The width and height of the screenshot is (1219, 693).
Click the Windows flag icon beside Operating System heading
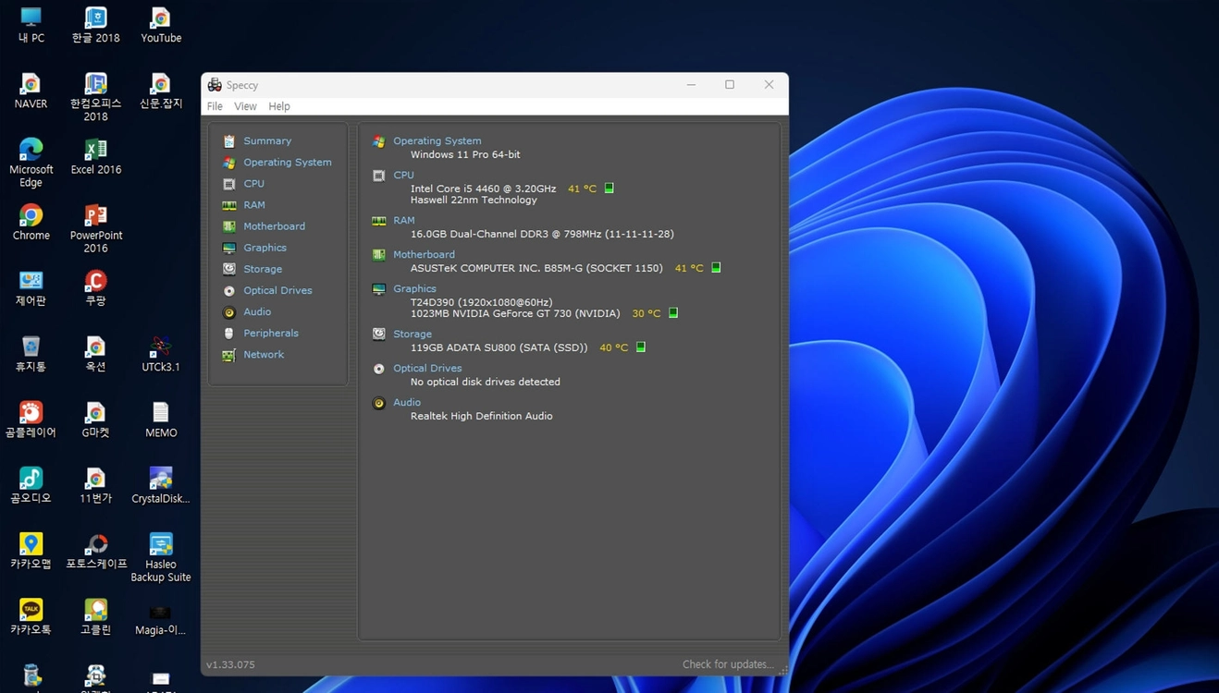point(379,141)
